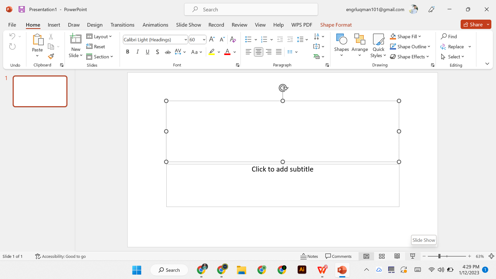
Task: Open the Change Case Aa dropdown
Action: click(x=196, y=52)
